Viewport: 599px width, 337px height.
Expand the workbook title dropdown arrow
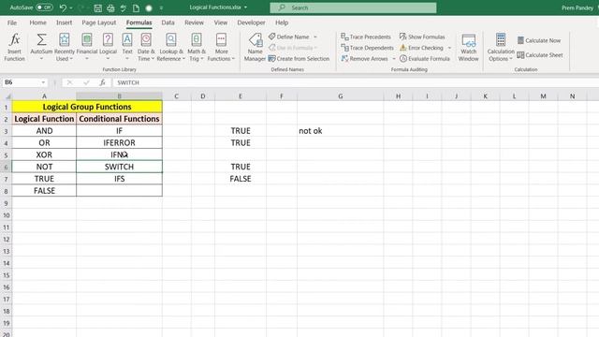pyautogui.click(x=245, y=7)
